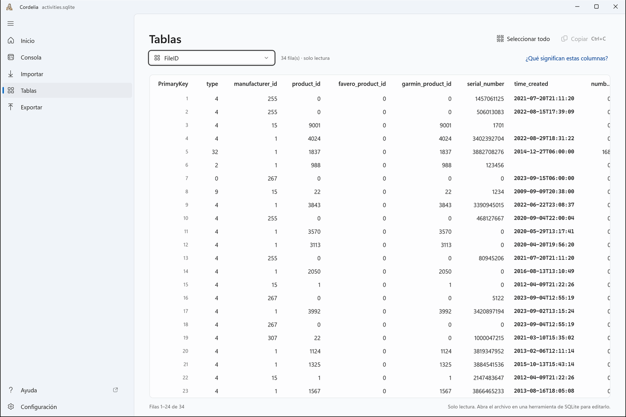Open Ayuda in the sidebar
The image size is (626, 417).
click(67, 390)
